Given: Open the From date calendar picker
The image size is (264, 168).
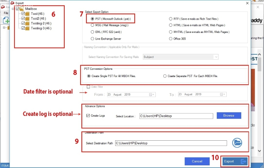Looking at the screenshot, I should tap(151, 95).
